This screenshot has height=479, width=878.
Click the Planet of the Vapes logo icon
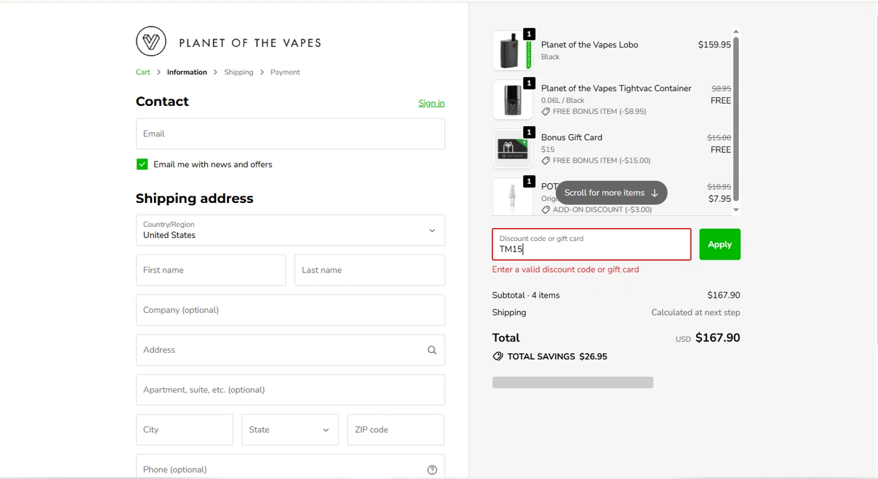click(151, 41)
